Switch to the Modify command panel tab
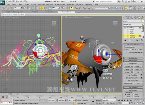The height and width of the screenshot is (105, 145). (128, 17)
